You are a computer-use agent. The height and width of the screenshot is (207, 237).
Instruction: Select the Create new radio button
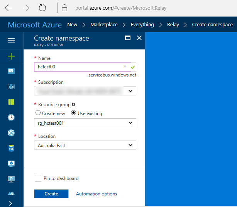pos(38,113)
